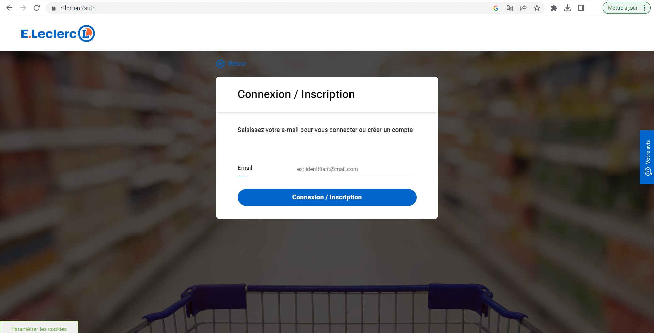Open the Votre avis feedback tab
654x333 pixels.
coord(647,157)
